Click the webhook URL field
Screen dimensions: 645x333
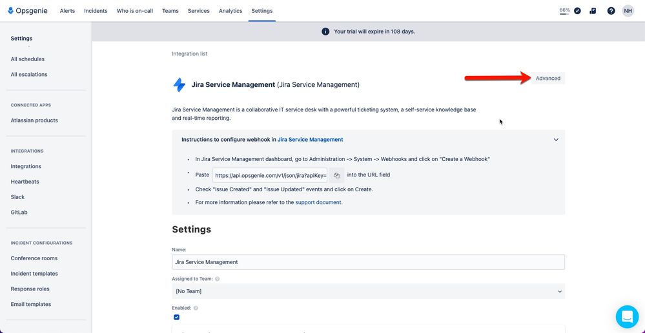pos(271,175)
